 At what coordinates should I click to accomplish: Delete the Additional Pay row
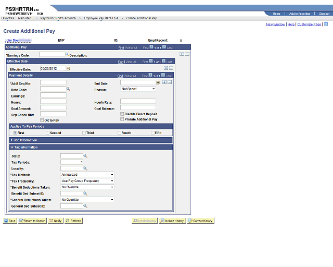[x=187, y=54]
